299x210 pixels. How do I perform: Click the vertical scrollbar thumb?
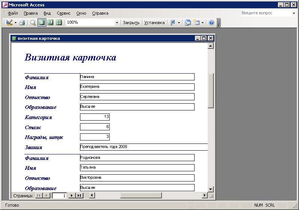(210, 91)
